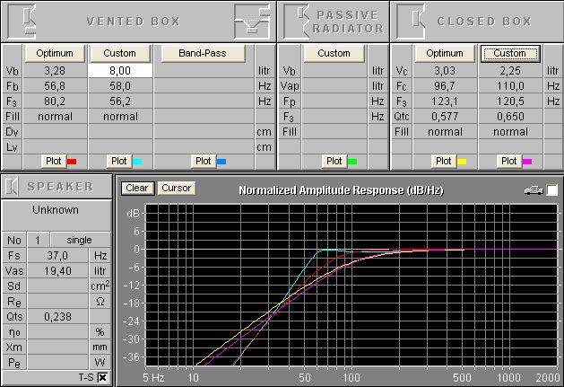Click the vented box Custom button

pyautogui.click(x=120, y=53)
